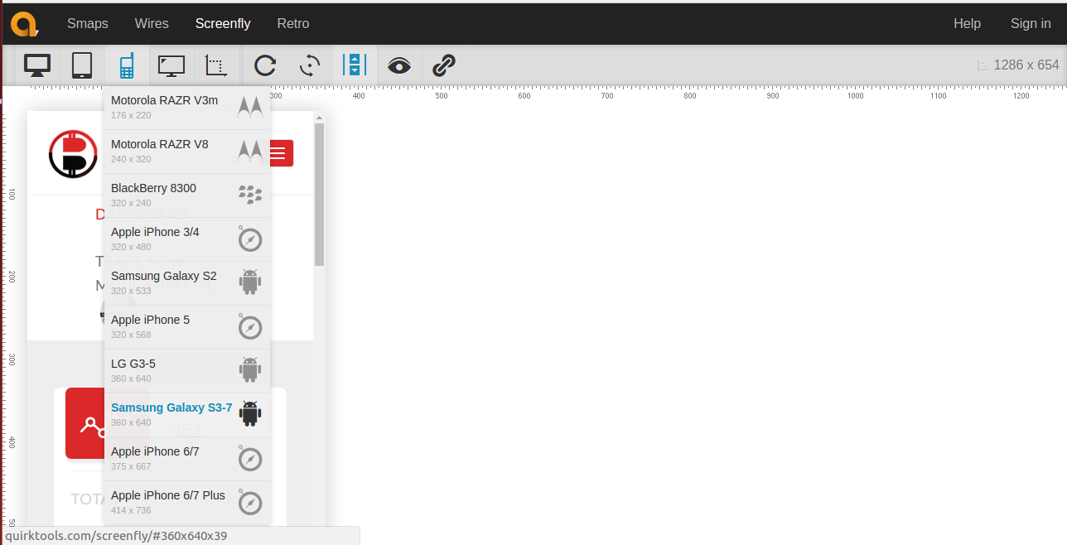Choose Apple iPhone 6/7 Plus device

coord(187,503)
